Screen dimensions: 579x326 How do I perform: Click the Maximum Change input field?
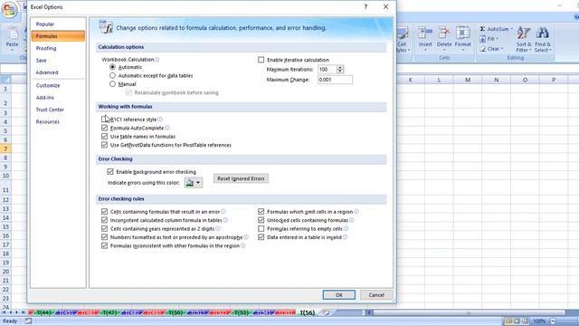(x=335, y=80)
